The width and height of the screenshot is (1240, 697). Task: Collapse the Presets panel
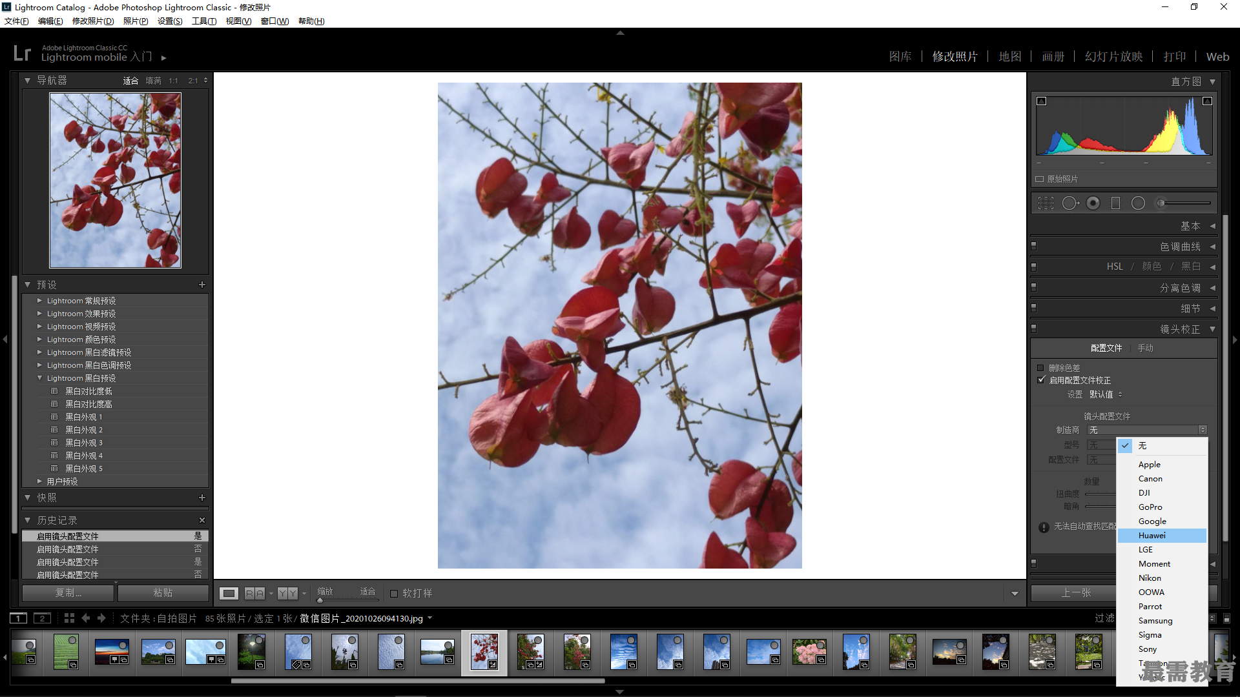[x=28, y=285]
